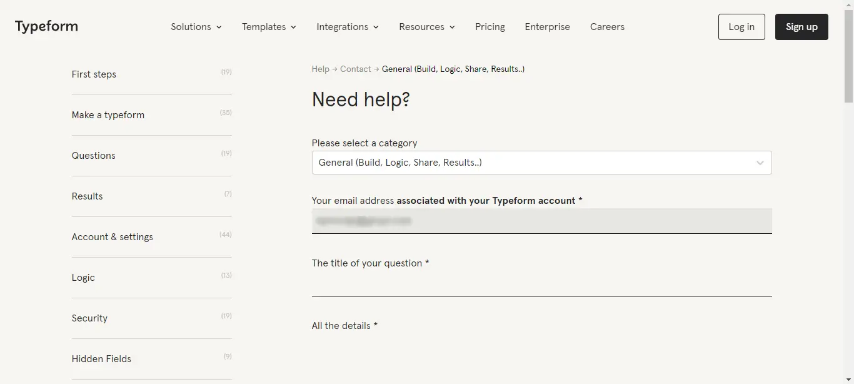
Task: Click the Log in button
Action: click(741, 27)
